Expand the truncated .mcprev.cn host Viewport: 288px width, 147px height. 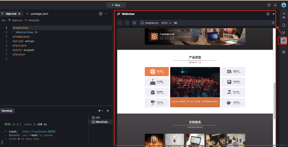tap(142, 23)
